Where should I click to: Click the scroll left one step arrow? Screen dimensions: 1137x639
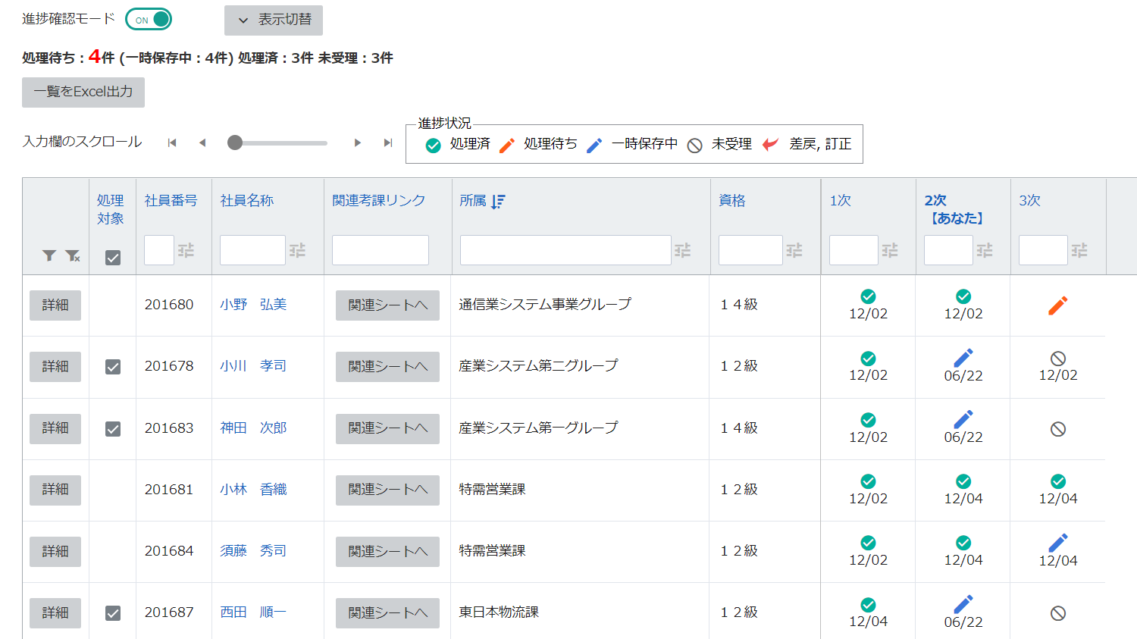pos(202,143)
